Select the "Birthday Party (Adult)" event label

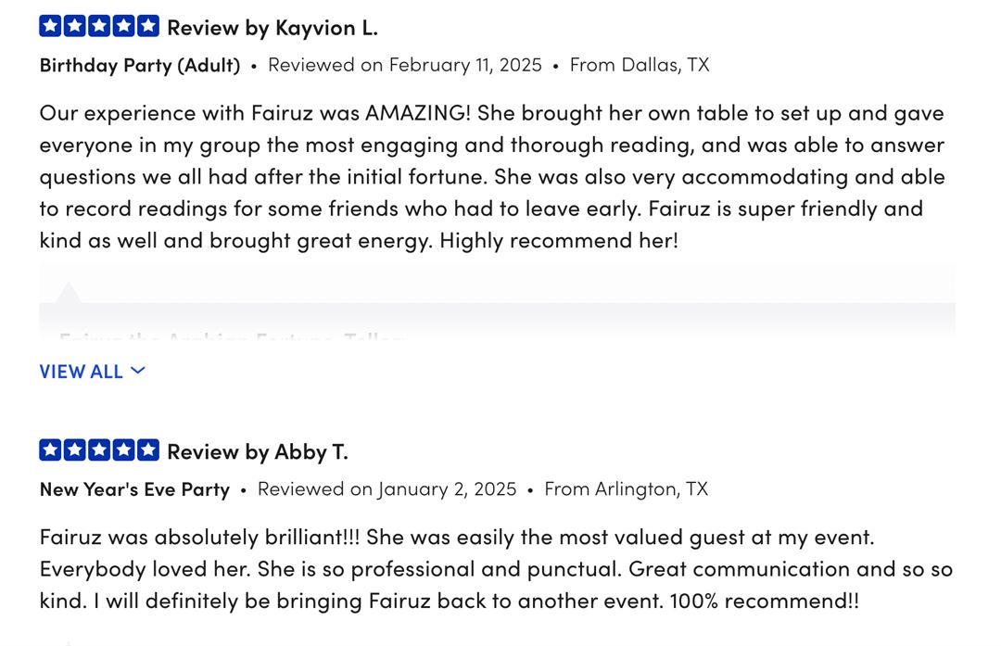coord(140,66)
